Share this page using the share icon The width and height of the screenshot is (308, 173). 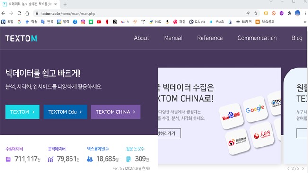pos(248,13)
